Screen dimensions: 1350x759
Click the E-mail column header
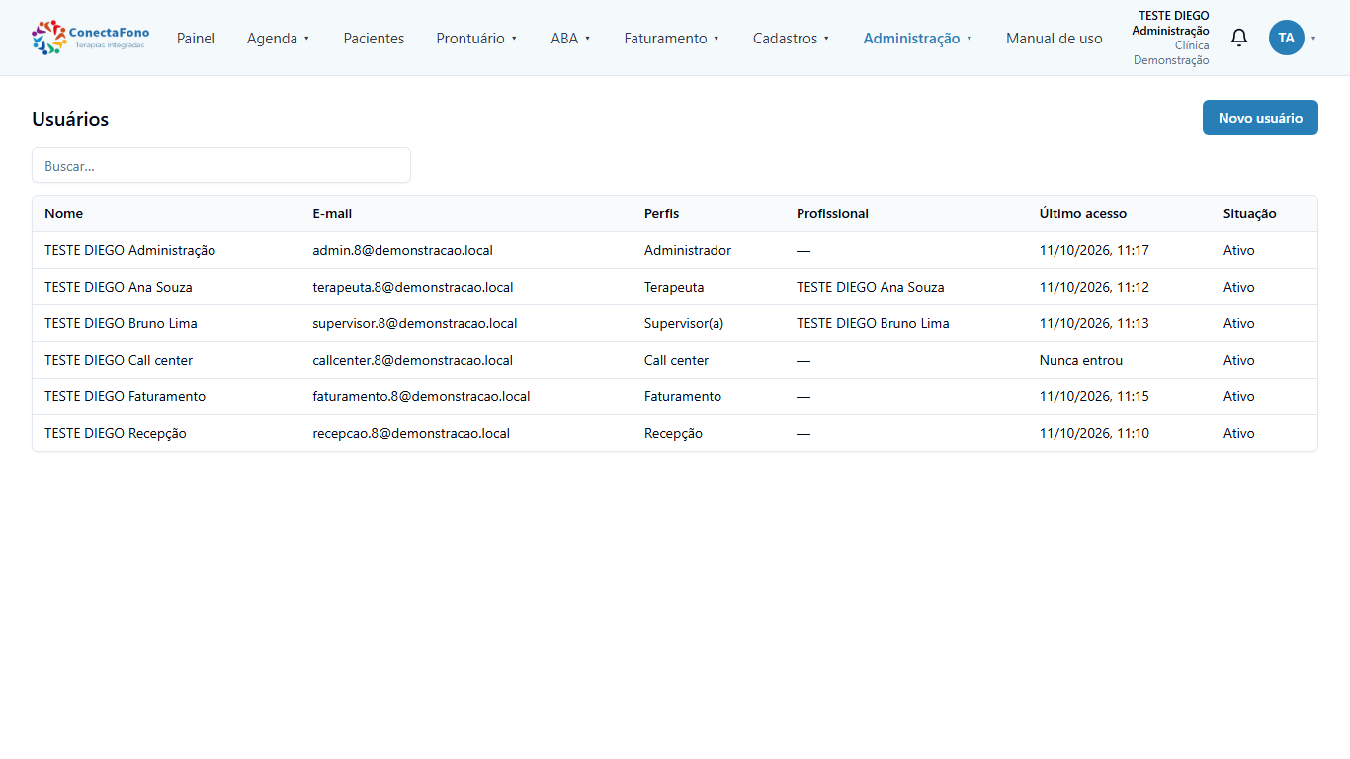332,213
